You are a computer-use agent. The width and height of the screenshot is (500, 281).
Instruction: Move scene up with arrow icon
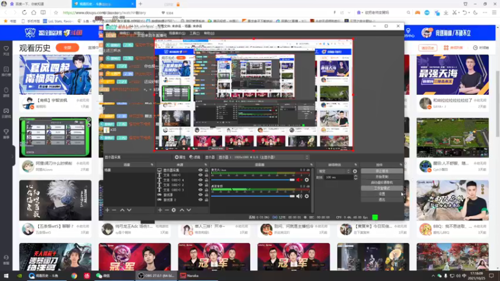[122, 210]
